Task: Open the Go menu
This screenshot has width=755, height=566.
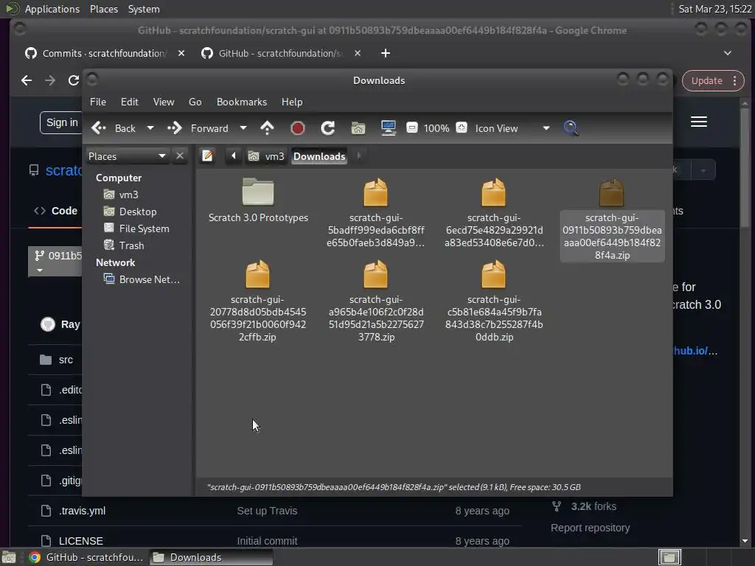Action: tap(195, 102)
